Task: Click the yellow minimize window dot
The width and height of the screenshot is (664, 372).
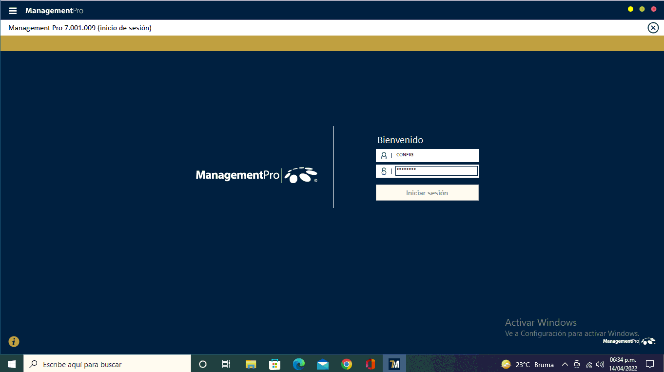Action: pos(630,9)
